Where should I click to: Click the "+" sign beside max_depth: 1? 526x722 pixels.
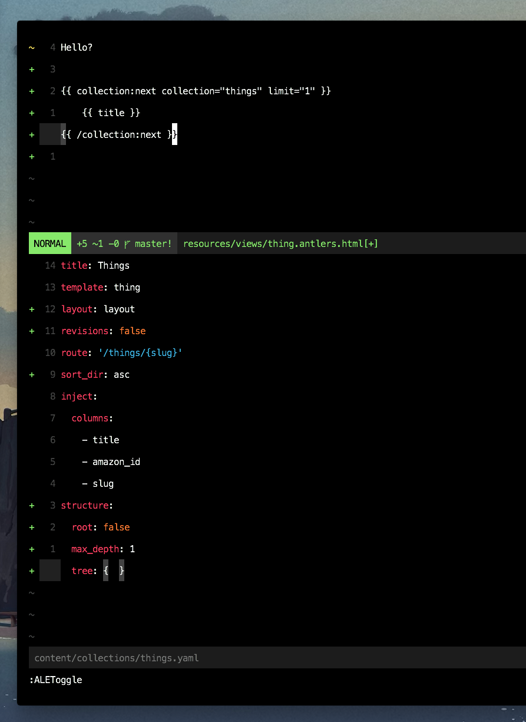click(x=32, y=549)
